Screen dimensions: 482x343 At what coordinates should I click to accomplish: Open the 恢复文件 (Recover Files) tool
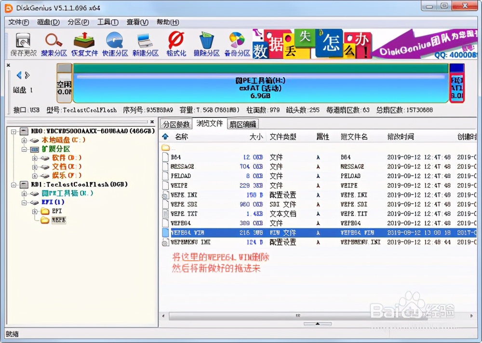[x=84, y=43]
